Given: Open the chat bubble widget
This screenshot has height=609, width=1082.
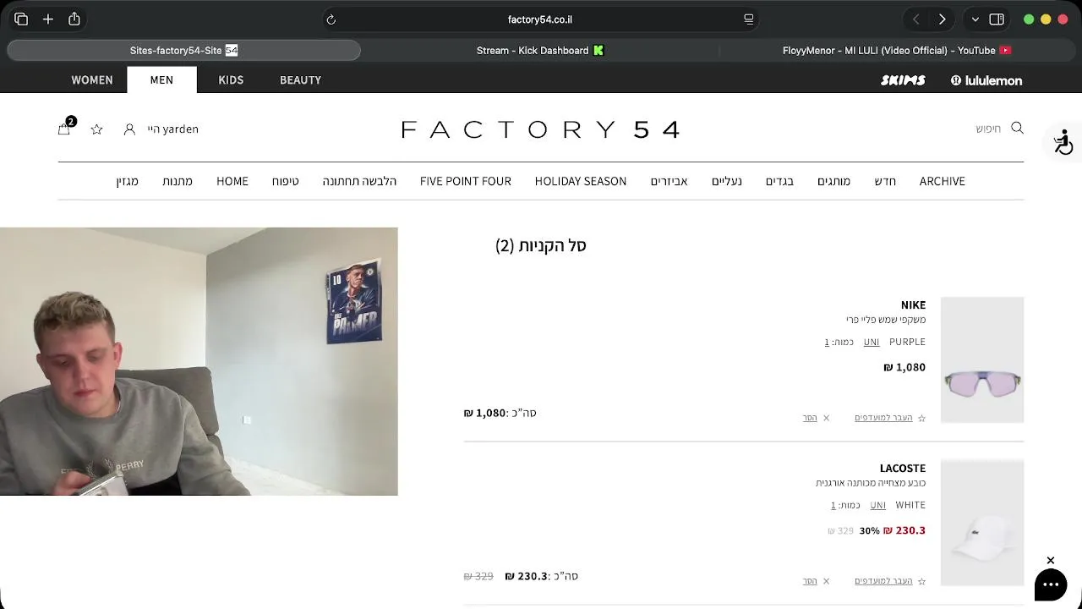Looking at the screenshot, I should pyautogui.click(x=1051, y=584).
